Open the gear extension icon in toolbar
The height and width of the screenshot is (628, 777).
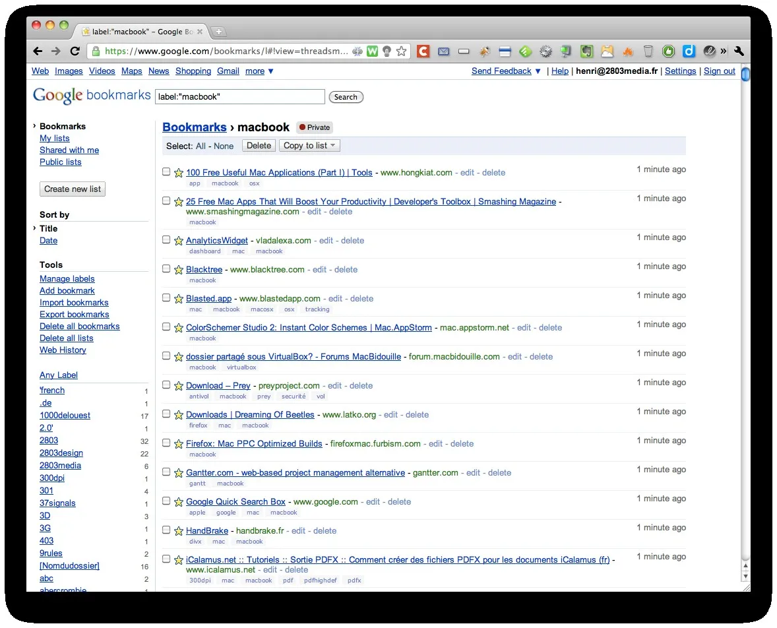pos(545,51)
